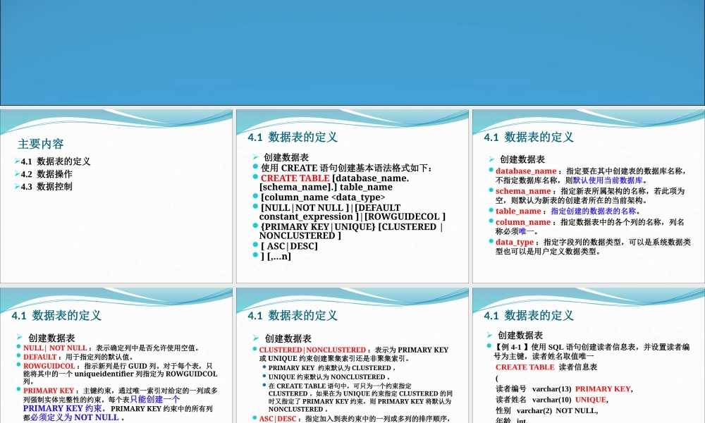Click the red term ROWGUIDCOL：

(x=51, y=366)
